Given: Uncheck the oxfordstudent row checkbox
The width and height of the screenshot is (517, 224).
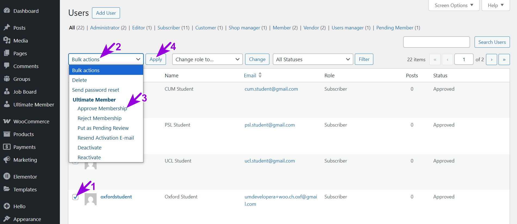Looking at the screenshot, I should coord(75,197).
